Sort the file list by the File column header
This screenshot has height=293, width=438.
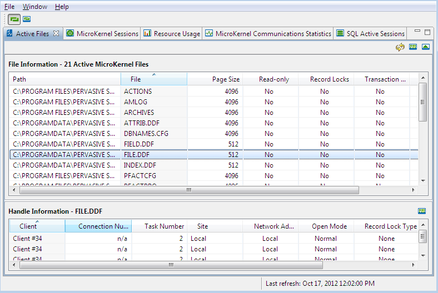pyautogui.click(x=153, y=79)
